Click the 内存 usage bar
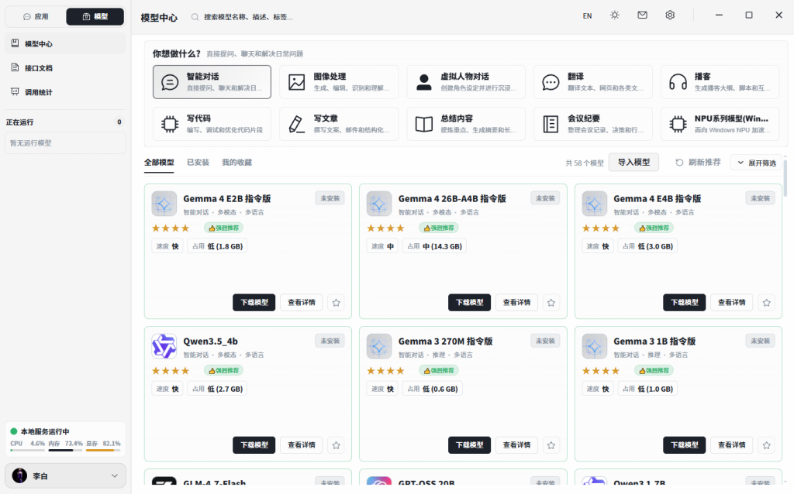 tap(65, 450)
